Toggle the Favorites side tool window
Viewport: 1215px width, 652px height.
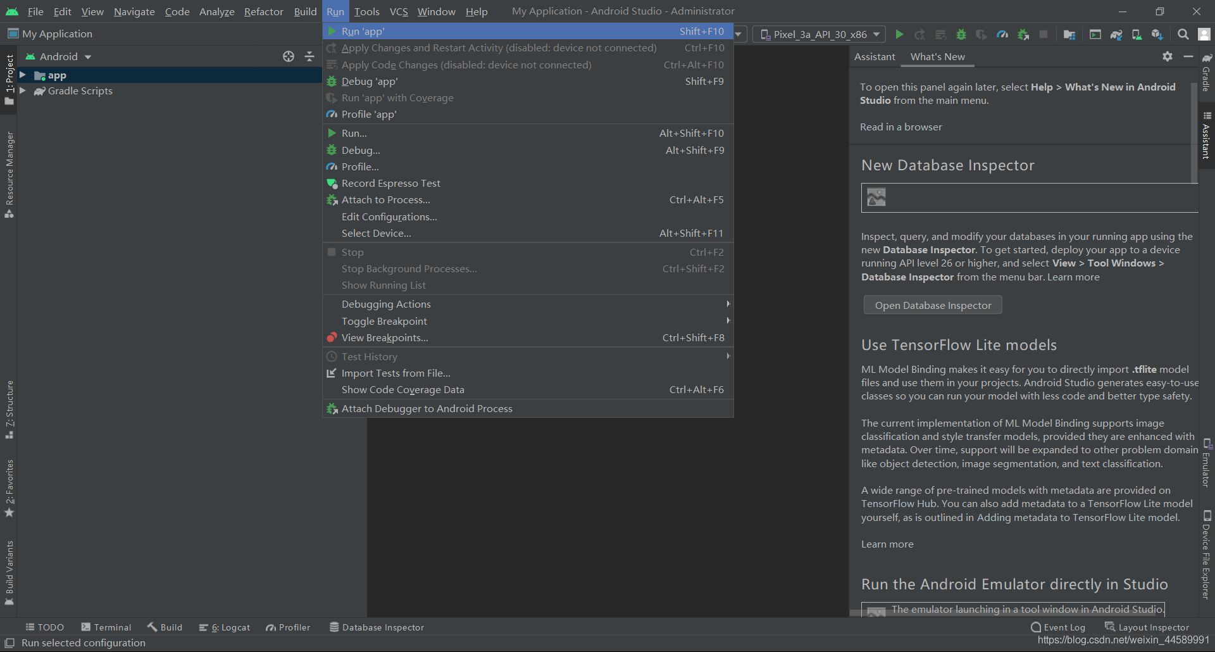tap(9, 488)
